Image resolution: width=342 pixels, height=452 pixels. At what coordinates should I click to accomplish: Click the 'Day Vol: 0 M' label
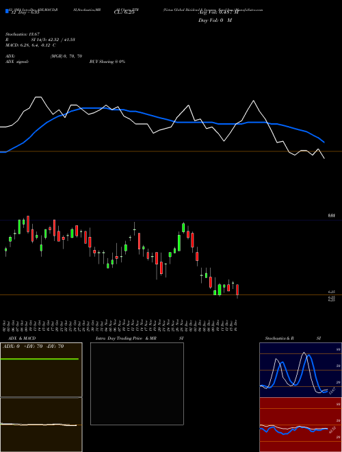215,20
